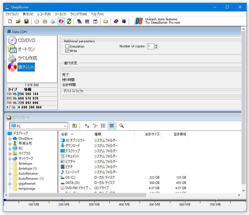Decrease the Number of copies value
Viewport: 249px width, 215px height.
(156, 48)
